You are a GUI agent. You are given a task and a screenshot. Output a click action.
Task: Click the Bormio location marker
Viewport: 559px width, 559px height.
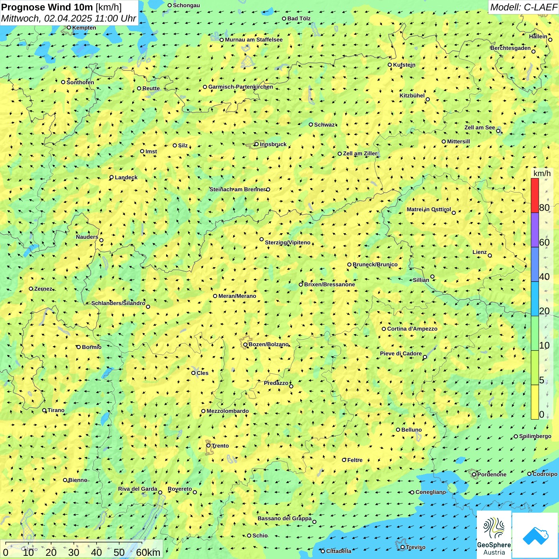79,347
